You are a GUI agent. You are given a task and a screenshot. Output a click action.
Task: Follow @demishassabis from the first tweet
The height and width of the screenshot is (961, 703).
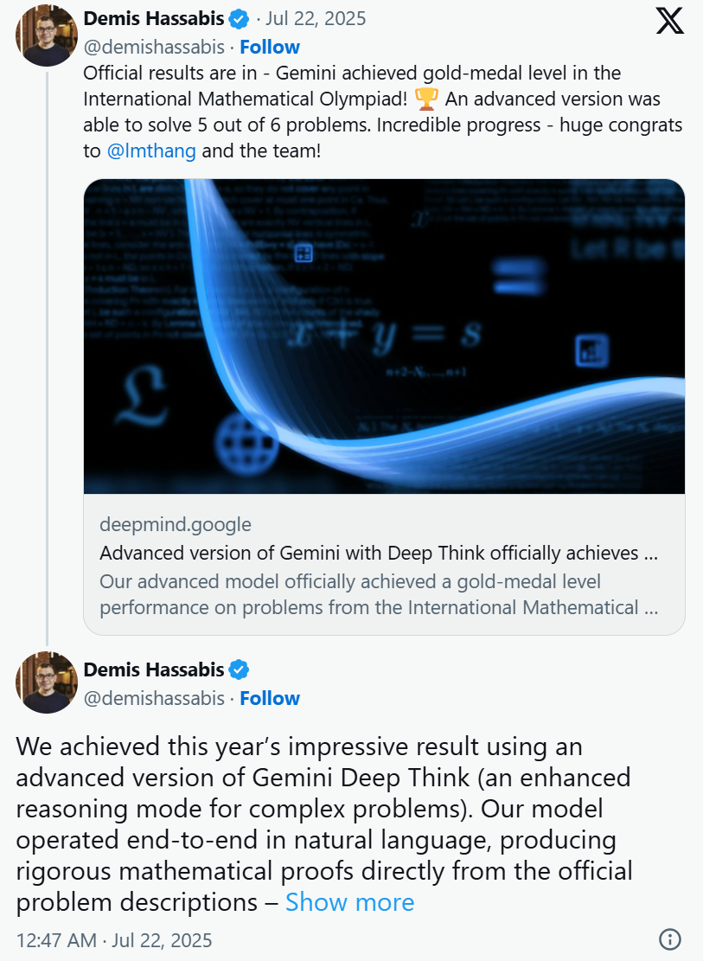269,47
